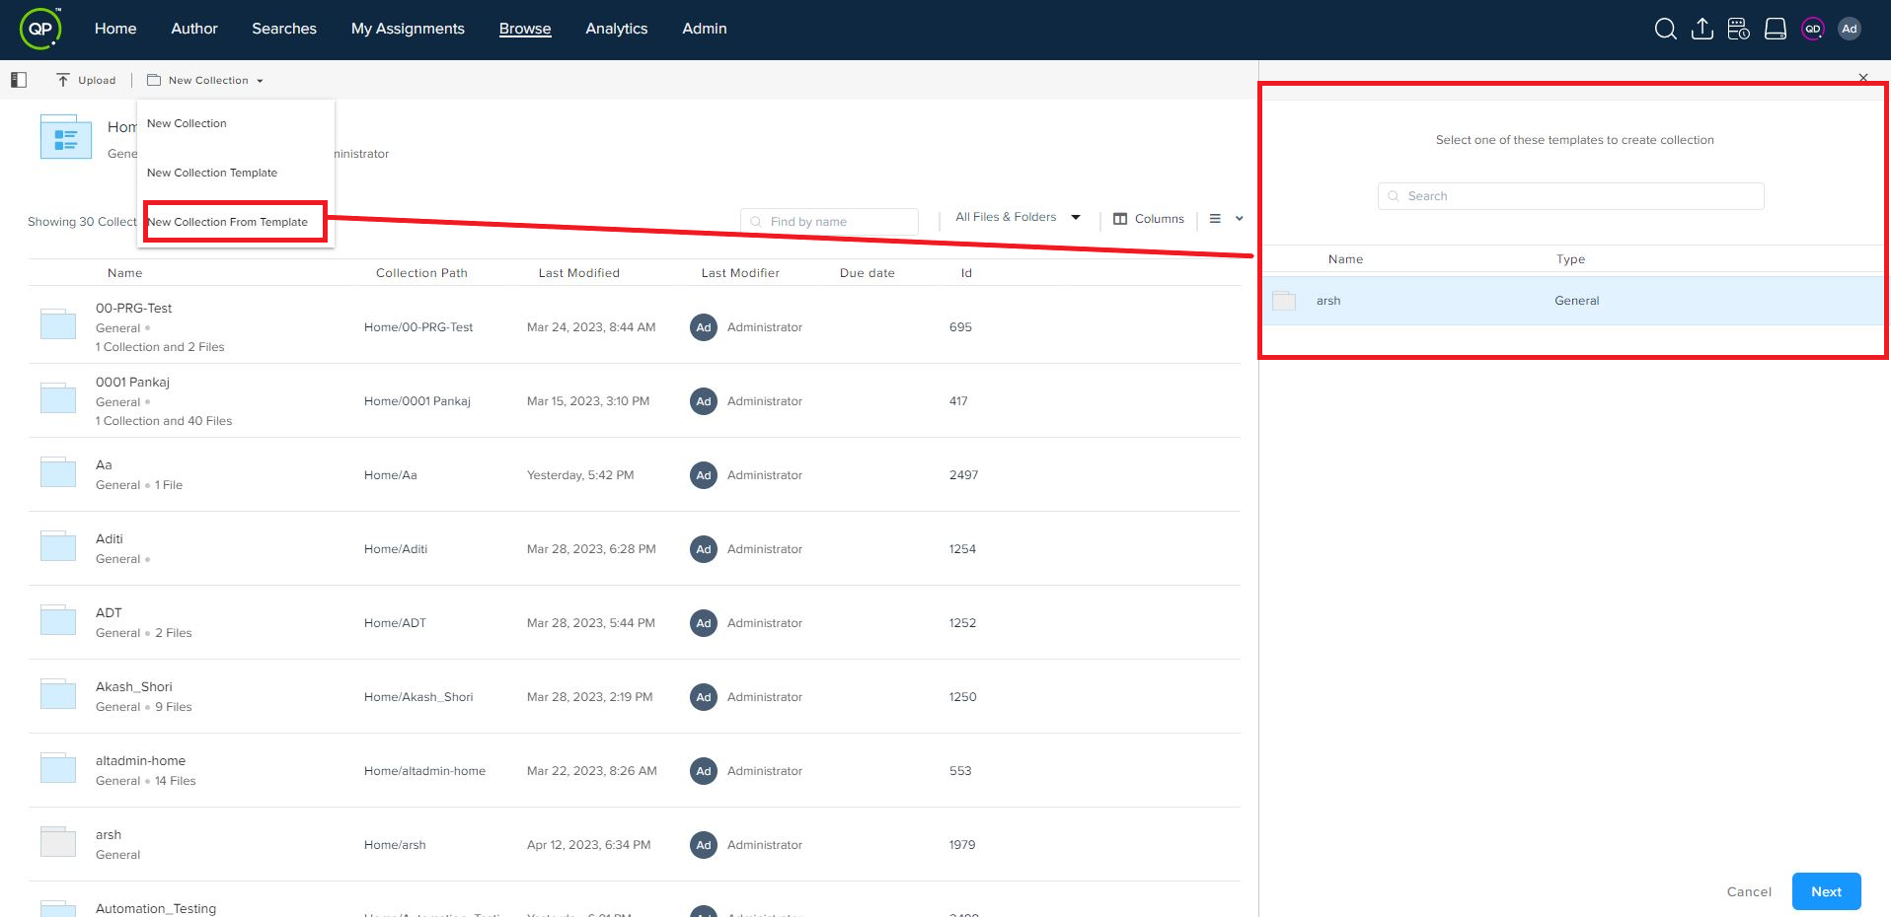
Task: Click the Find by name field
Action: coord(829,222)
